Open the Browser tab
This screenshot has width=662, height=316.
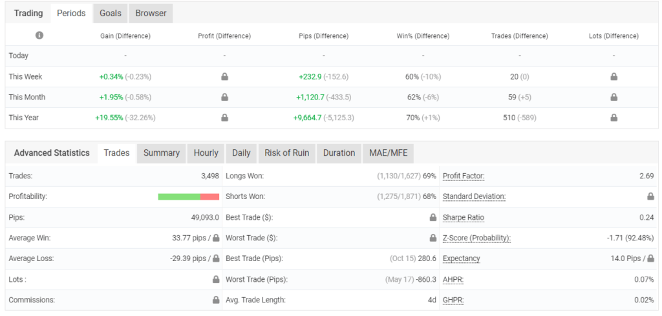coord(151,13)
